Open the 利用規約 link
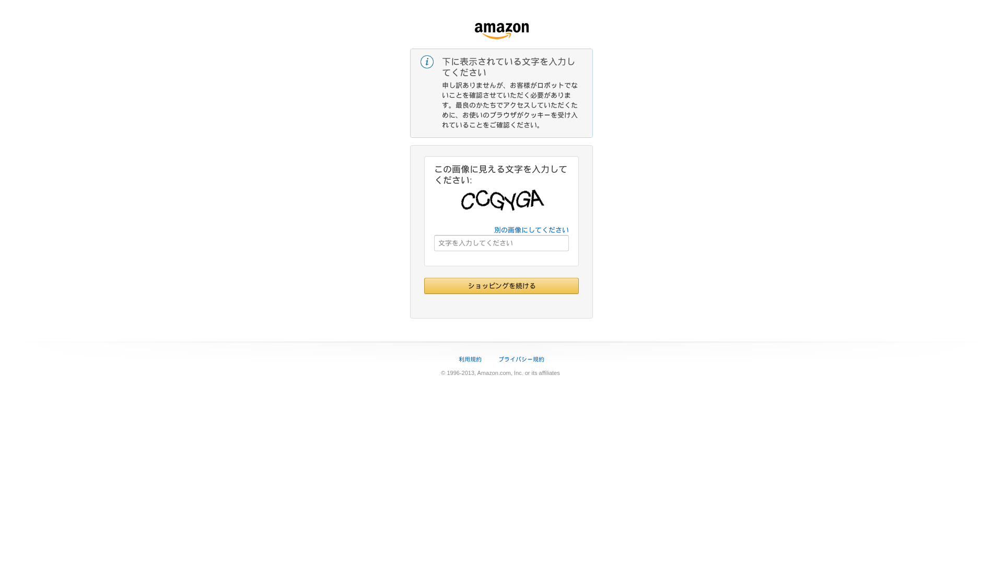This screenshot has width=1003, height=564. coord(470,359)
